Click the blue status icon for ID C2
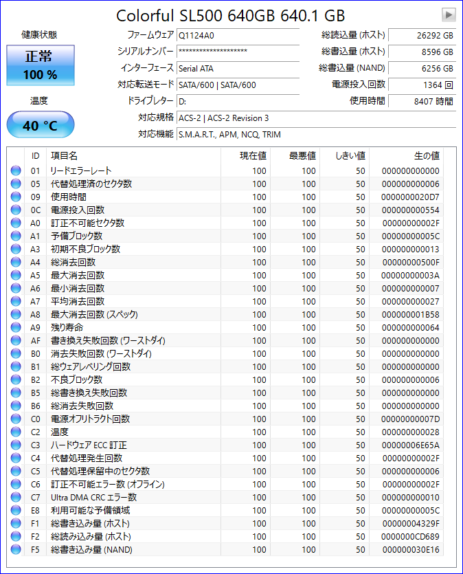 (x=16, y=432)
